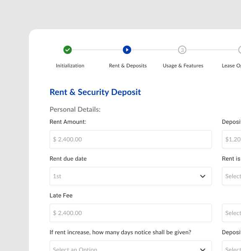Expand the Rent due date chevron arrow

point(203,176)
